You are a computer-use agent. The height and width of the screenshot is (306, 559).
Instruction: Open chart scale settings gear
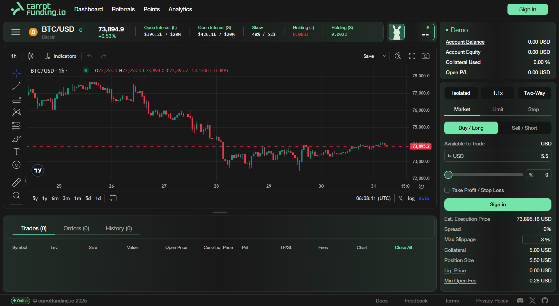pyautogui.click(x=421, y=186)
